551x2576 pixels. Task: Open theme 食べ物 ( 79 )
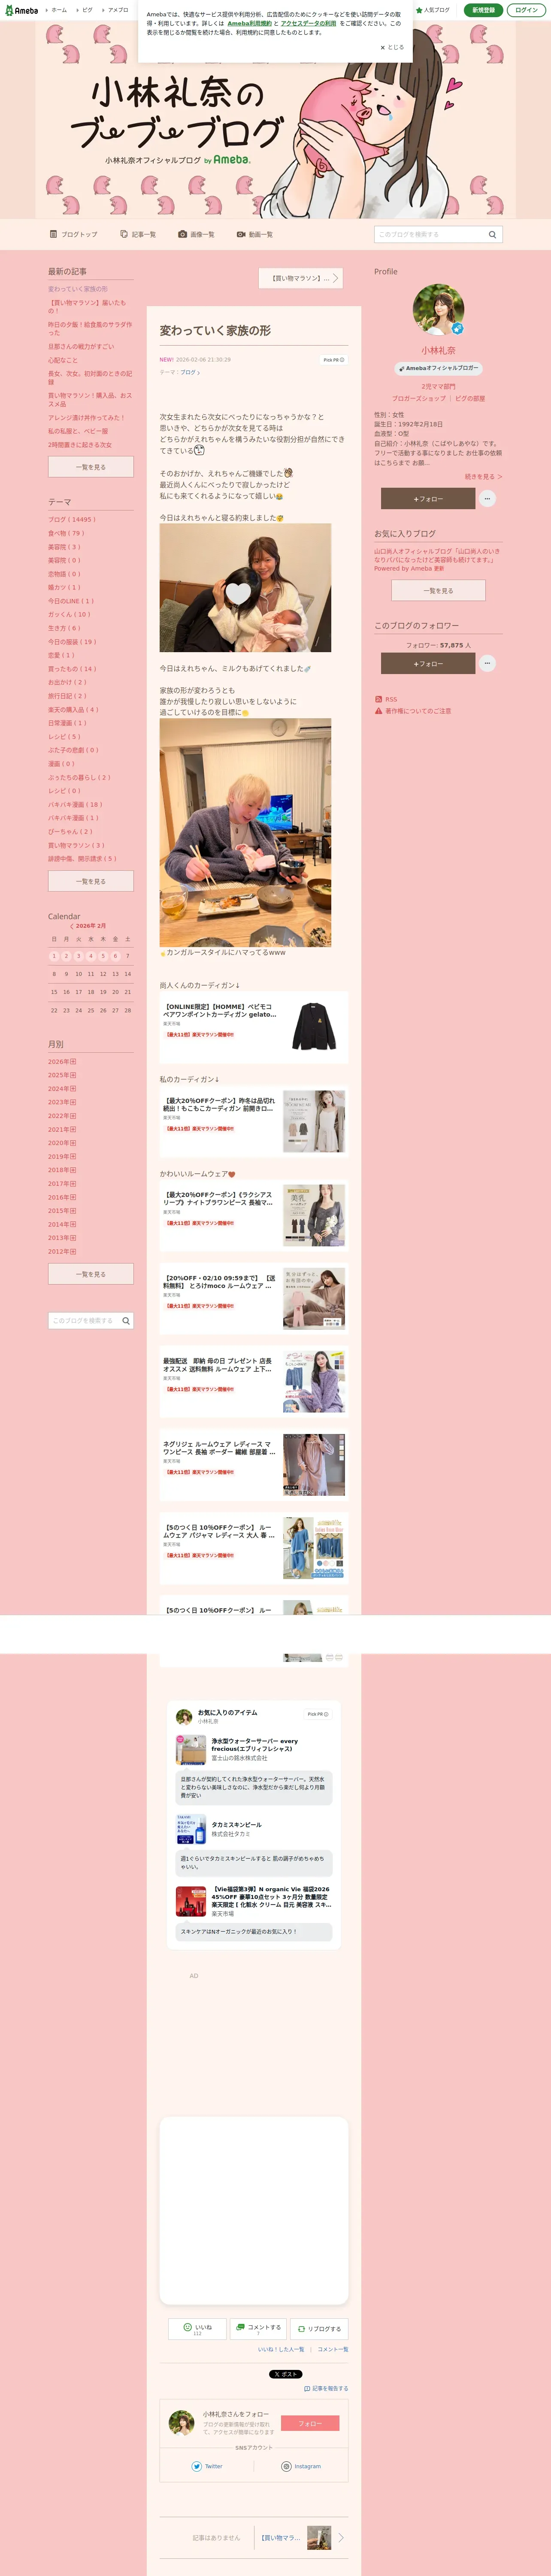(66, 533)
